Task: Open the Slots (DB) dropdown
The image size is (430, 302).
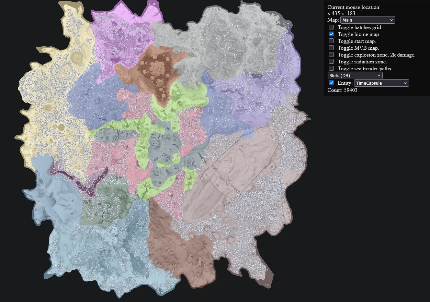Action: coord(355,75)
